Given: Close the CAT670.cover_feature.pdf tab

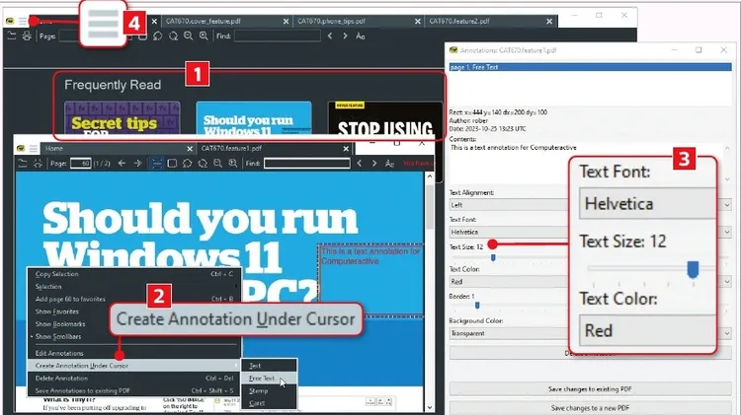Looking at the screenshot, I should point(286,22).
